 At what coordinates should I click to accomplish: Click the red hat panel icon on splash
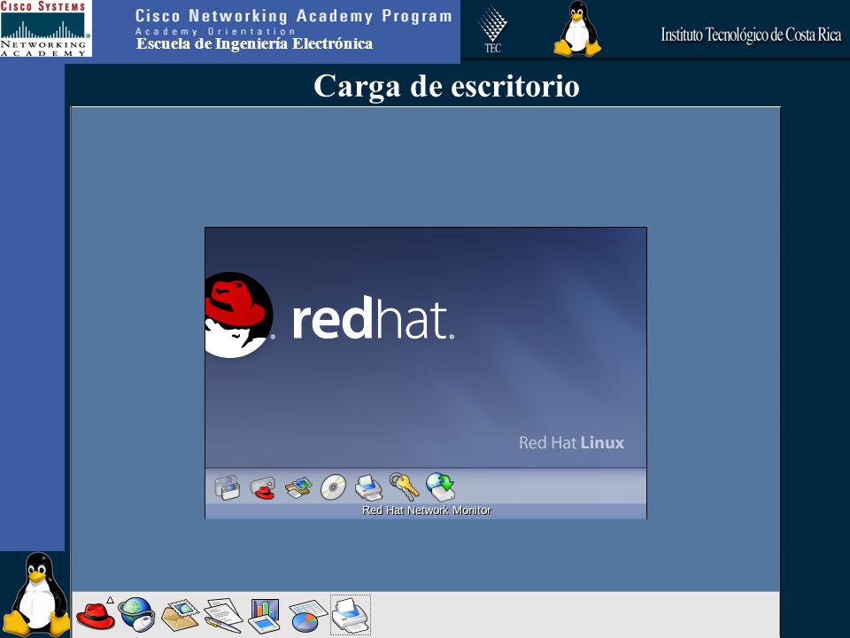(263, 487)
